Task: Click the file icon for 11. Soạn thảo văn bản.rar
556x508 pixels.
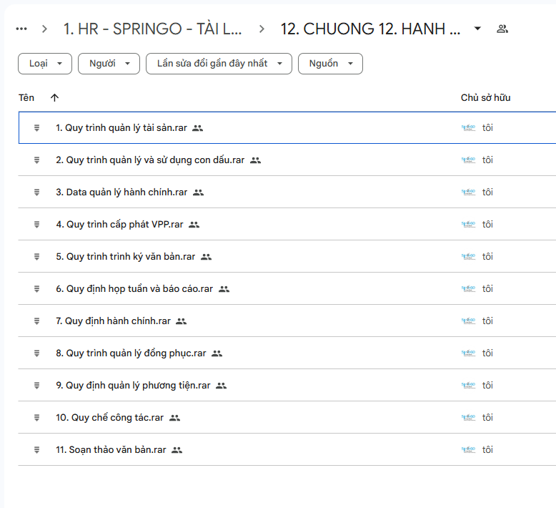Action: pyautogui.click(x=37, y=450)
